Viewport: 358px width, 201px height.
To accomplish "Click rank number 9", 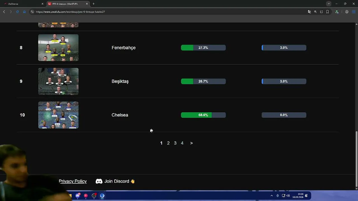I will pos(21,81).
